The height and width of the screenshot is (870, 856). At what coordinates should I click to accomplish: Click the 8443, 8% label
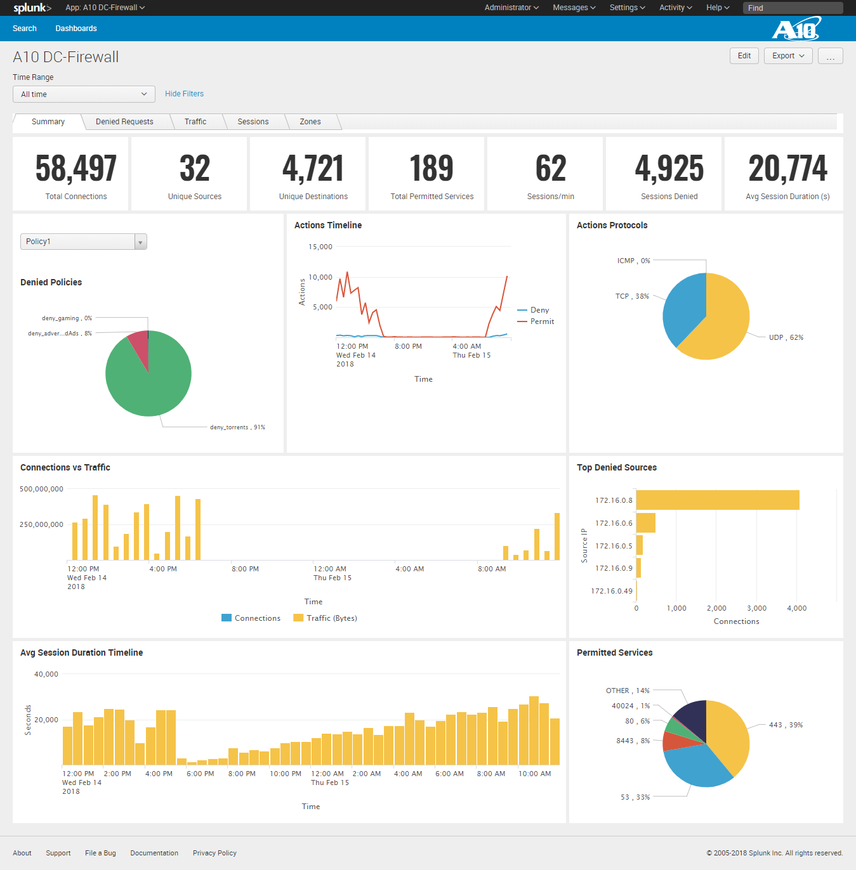(x=633, y=741)
